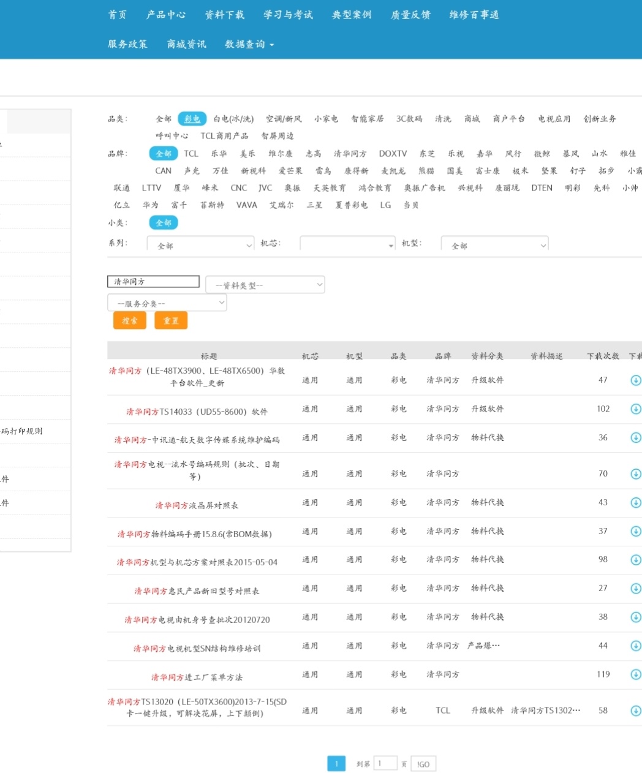Download 机型与机芯方案对照表2015-05-04
This screenshot has width=642, height=773.
(636, 560)
